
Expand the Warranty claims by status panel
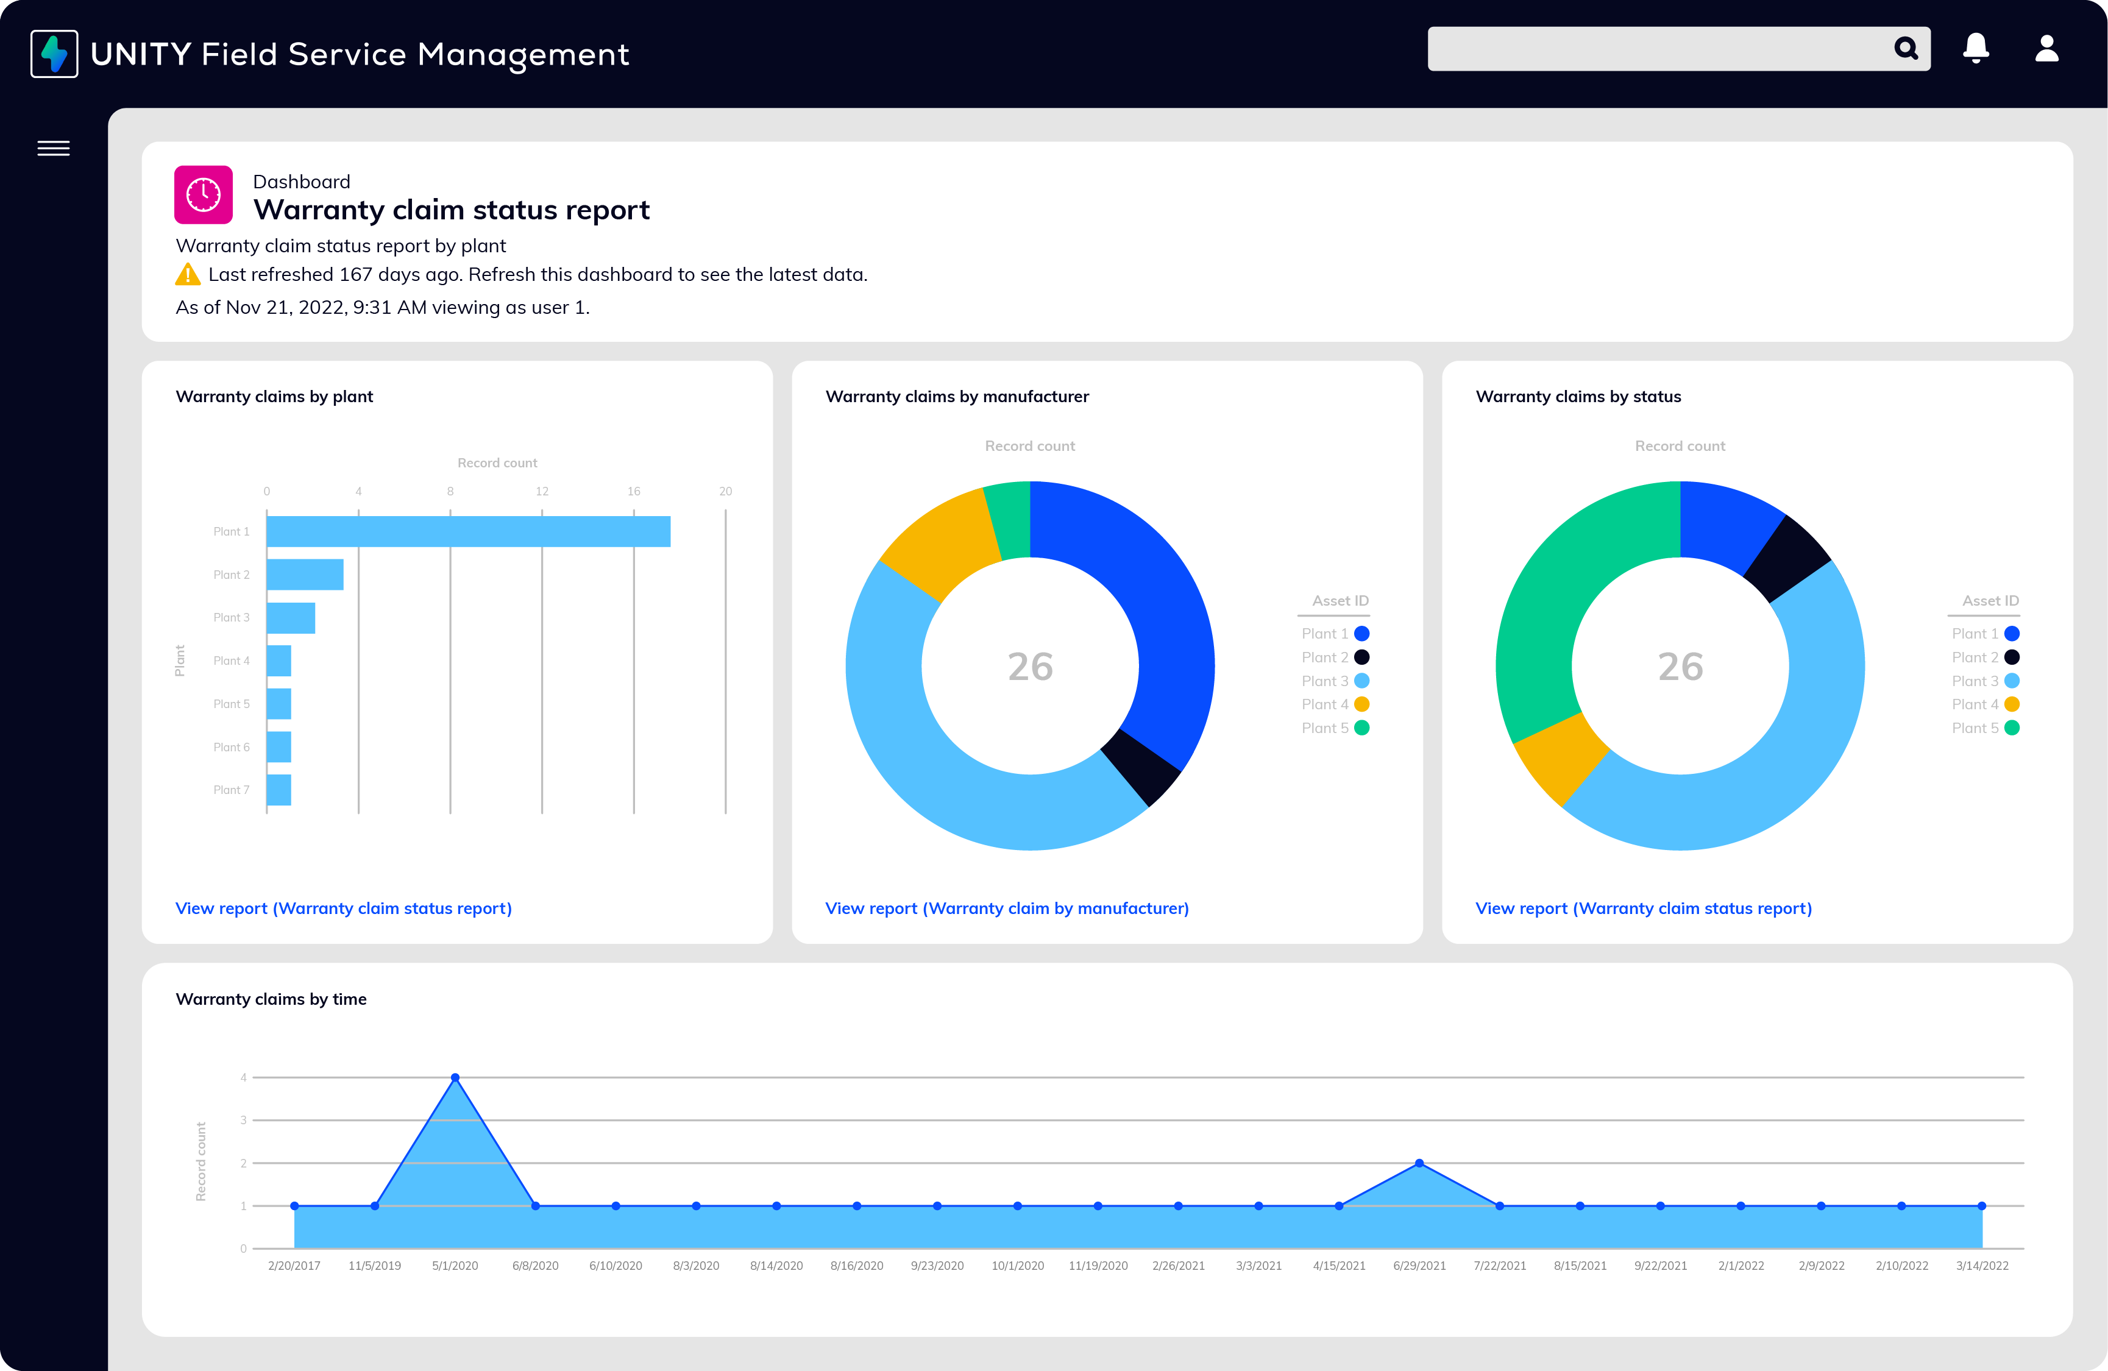tap(1578, 397)
